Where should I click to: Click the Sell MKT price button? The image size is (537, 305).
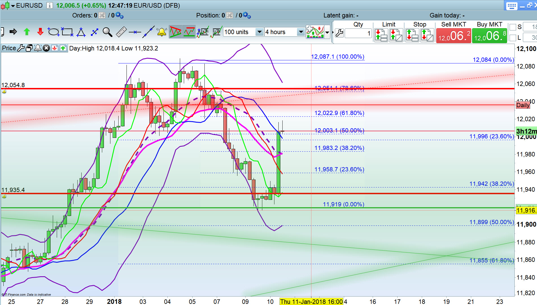coord(454,36)
